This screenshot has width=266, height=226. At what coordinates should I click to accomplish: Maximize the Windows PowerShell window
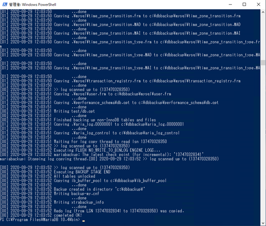(244, 4)
